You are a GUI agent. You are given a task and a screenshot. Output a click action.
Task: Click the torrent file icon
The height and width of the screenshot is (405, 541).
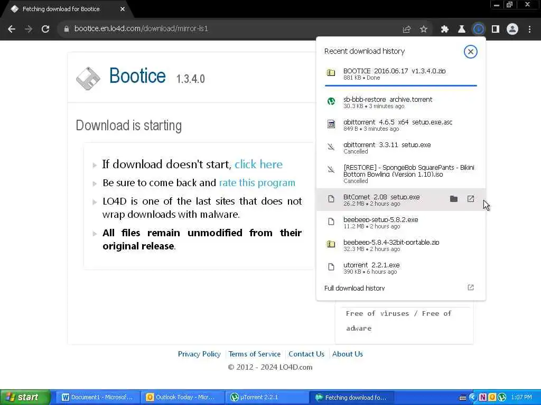[x=331, y=101]
